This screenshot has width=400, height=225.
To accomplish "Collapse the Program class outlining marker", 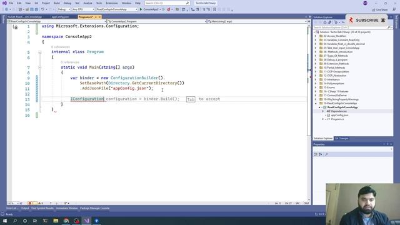I will pos(40,52).
